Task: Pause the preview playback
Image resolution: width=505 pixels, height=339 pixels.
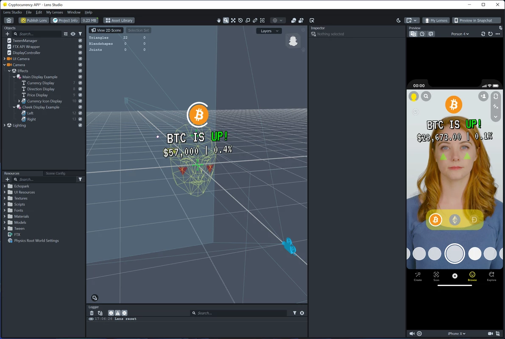Action: pos(419,333)
